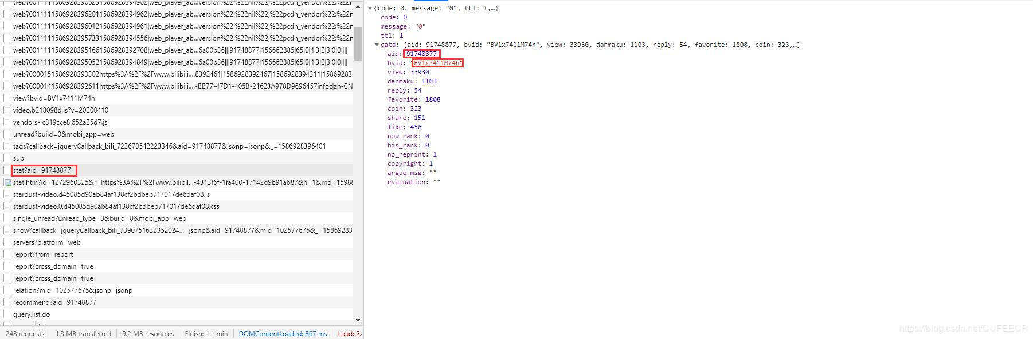Click the image icon beside stat.htm request

tap(7, 182)
